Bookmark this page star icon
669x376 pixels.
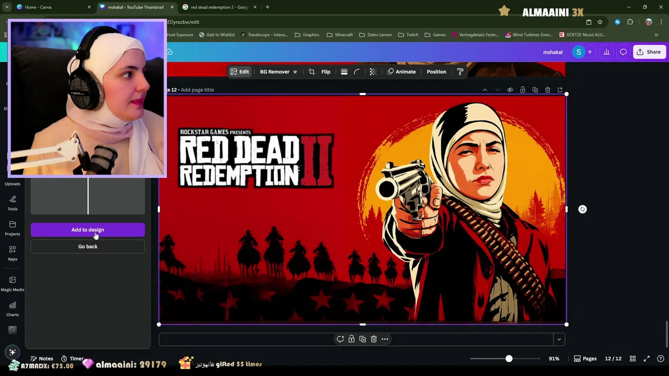click(x=600, y=22)
